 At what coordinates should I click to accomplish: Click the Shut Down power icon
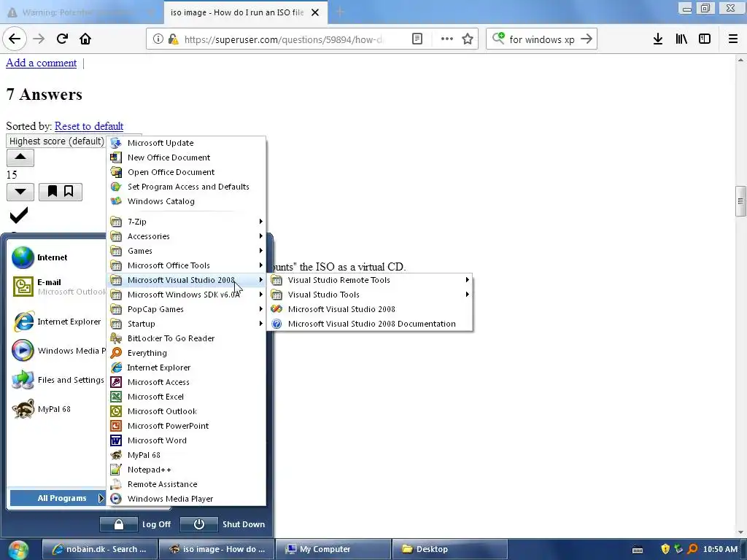[199, 524]
